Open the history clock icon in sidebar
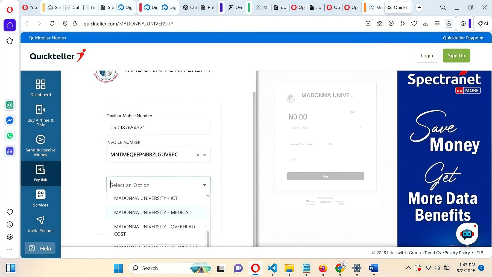Screen dimensions: 492x277 tap(10, 224)
